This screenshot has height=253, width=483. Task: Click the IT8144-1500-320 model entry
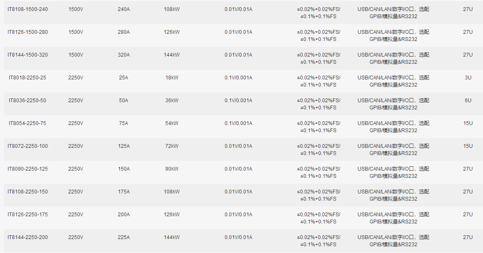(x=28, y=55)
